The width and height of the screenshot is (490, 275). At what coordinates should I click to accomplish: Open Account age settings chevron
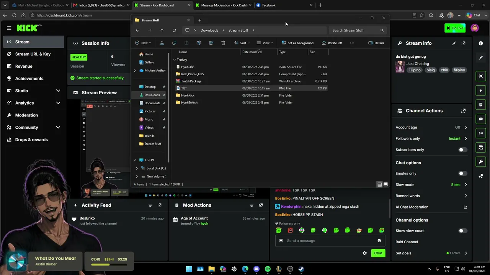[465, 127]
